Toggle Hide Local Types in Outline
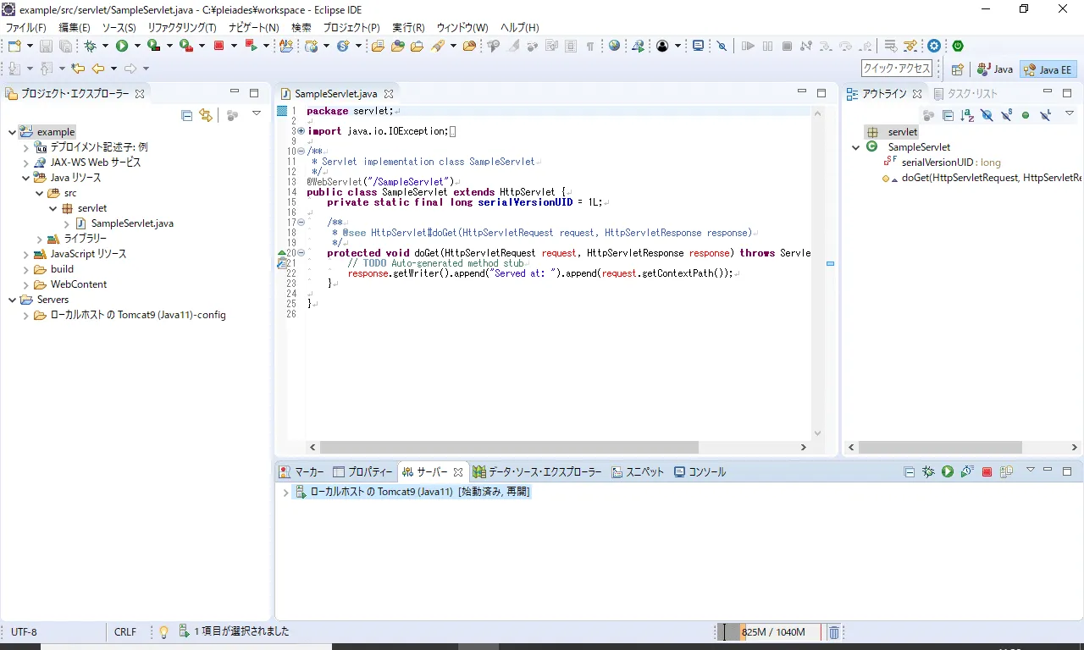This screenshot has height=650, width=1084. click(x=1046, y=115)
